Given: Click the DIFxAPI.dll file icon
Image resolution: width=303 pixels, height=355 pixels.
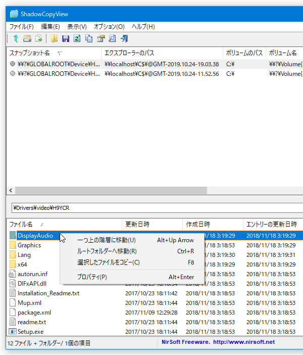Looking at the screenshot, I should 13,284.
